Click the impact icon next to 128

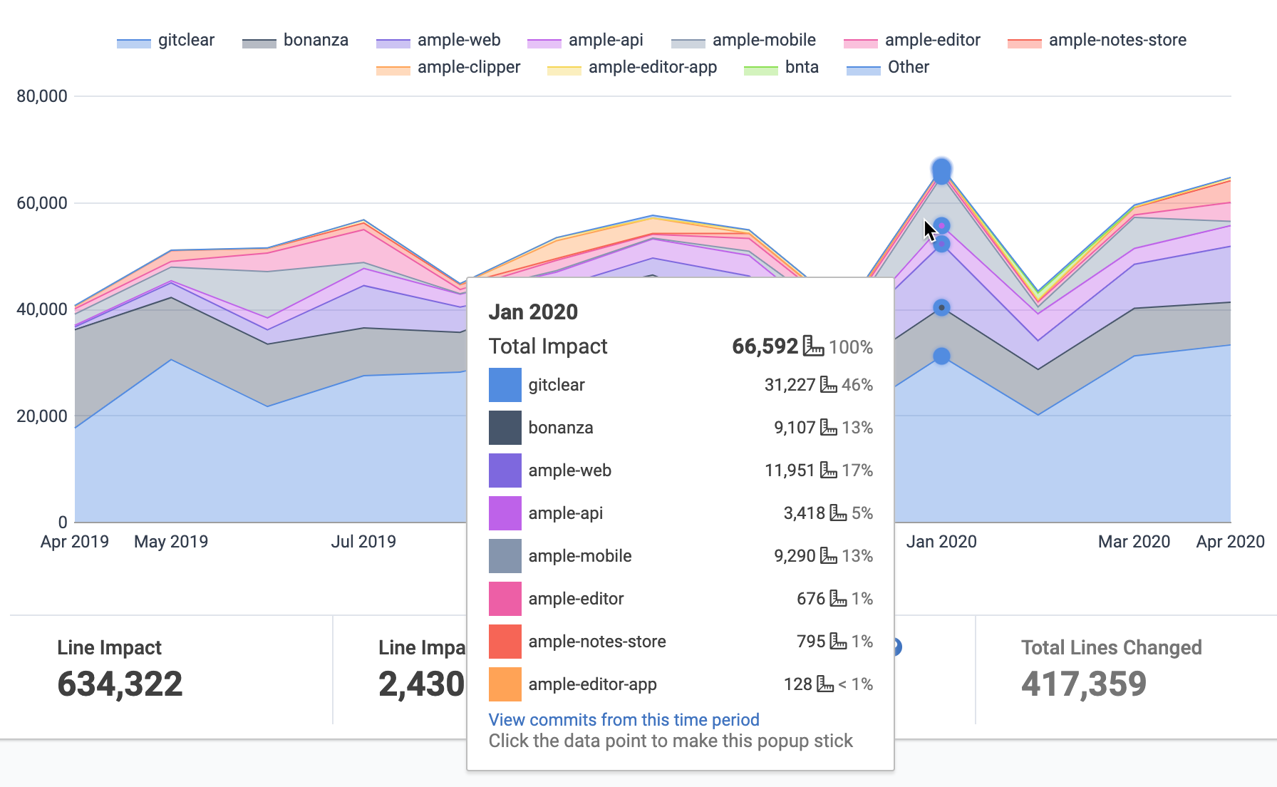[825, 684]
